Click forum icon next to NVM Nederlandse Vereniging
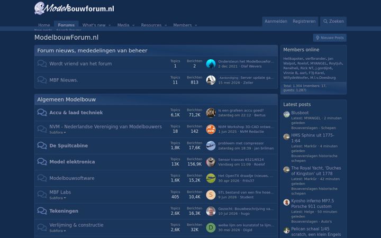Viewport: 381px width, 238px height. pyautogui.click(x=42, y=129)
